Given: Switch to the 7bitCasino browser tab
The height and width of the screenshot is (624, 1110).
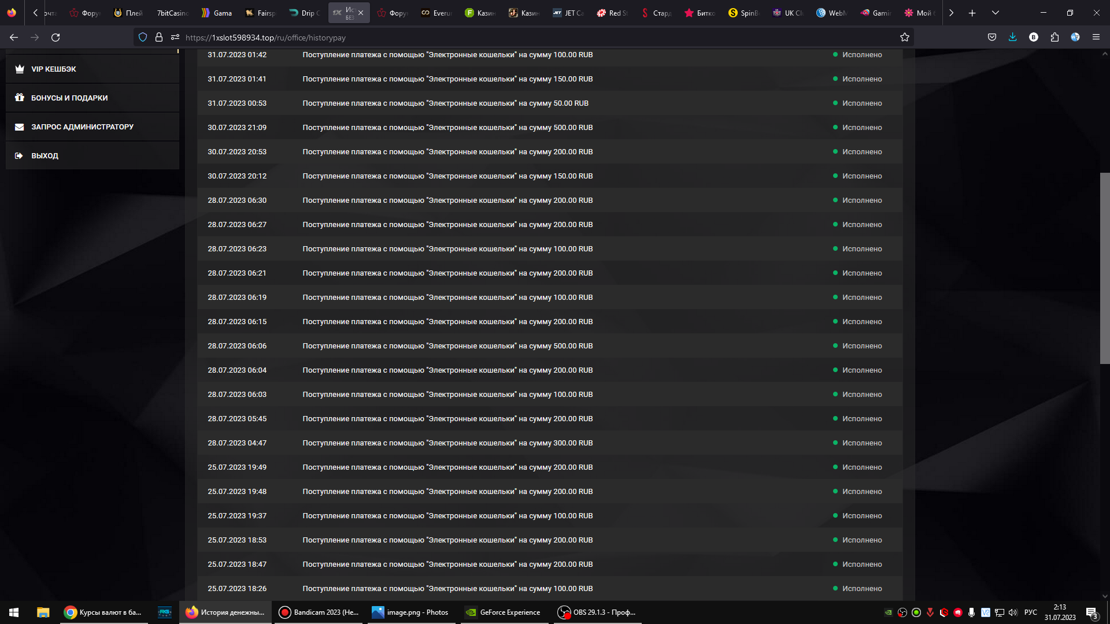Looking at the screenshot, I should tap(172, 13).
